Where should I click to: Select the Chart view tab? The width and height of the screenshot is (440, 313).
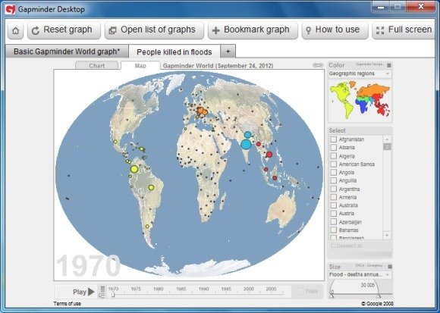(97, 66)
